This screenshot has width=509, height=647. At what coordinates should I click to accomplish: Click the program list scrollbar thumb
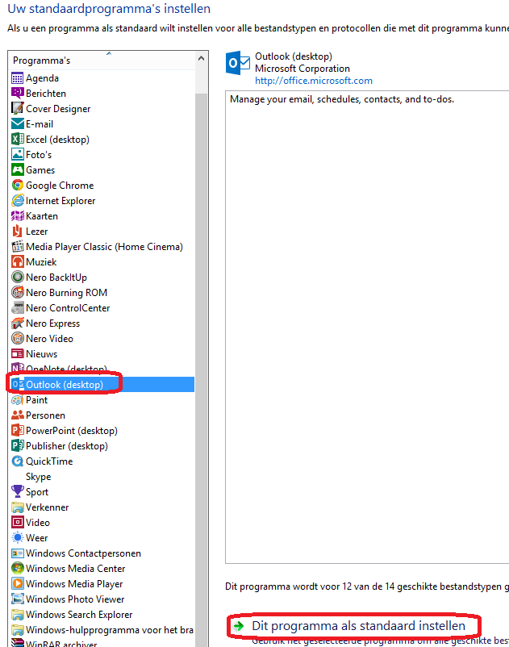pyautogui.click(x=202, y=371)
